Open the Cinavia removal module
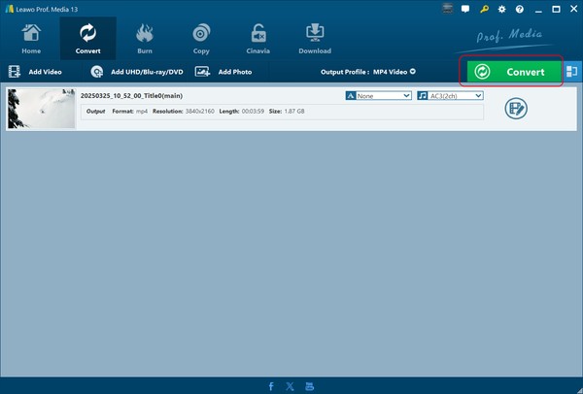This screenshot has height=394, width=583. point(258,39)
